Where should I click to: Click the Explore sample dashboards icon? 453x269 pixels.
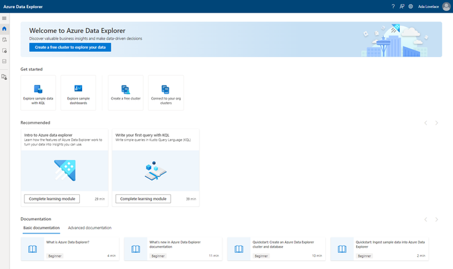coord(78,88)
